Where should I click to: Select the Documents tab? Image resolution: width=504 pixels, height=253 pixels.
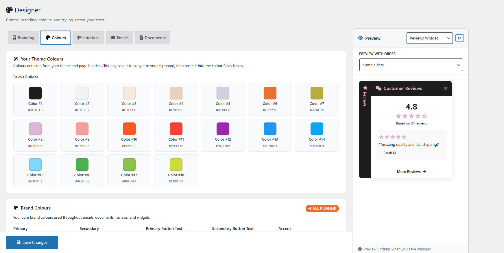click(x=152, y=38)
